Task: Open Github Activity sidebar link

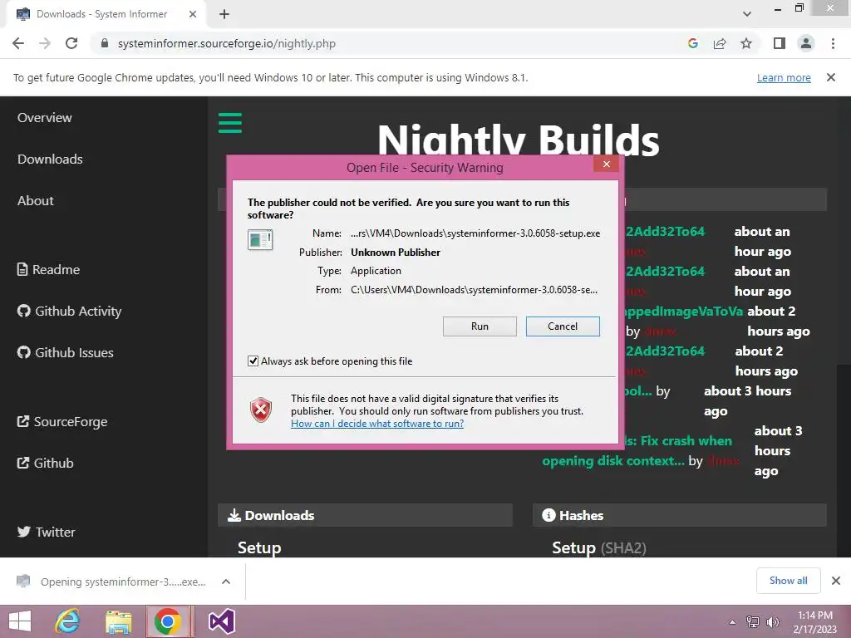Action: point(69,312)
